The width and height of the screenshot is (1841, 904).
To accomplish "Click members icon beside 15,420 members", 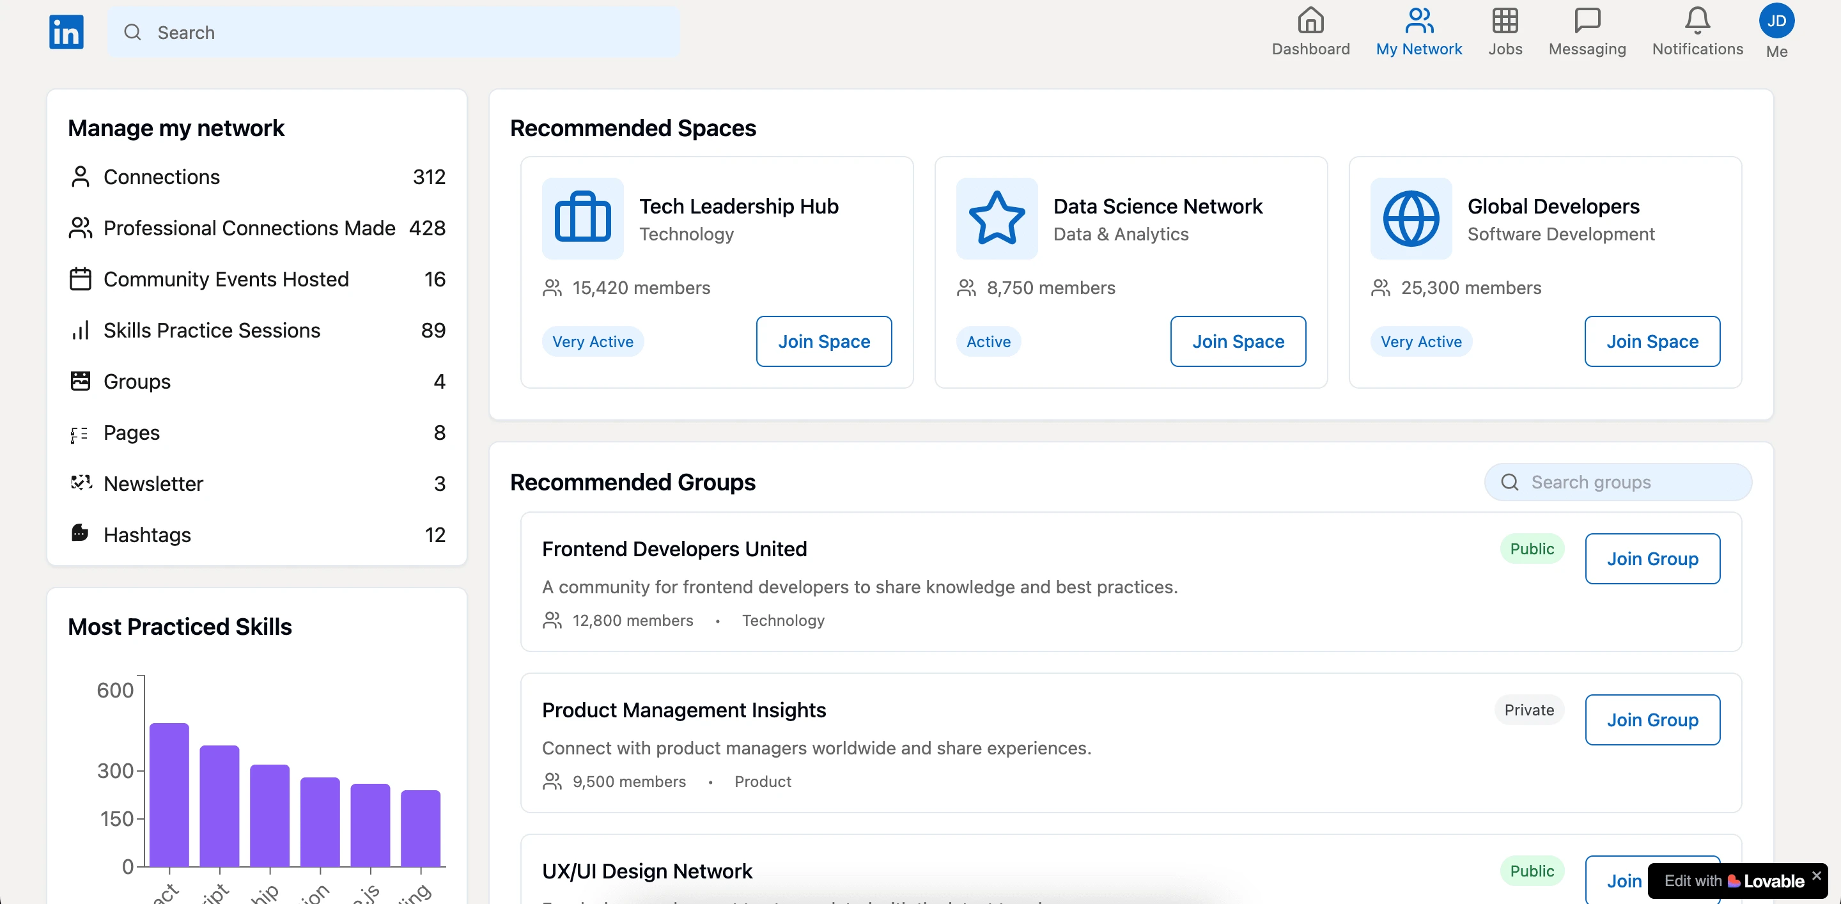I will (552, 287).
